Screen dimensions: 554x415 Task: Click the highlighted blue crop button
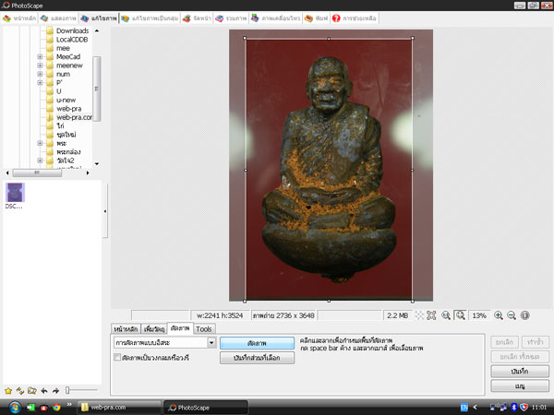[x=258, y=343]
